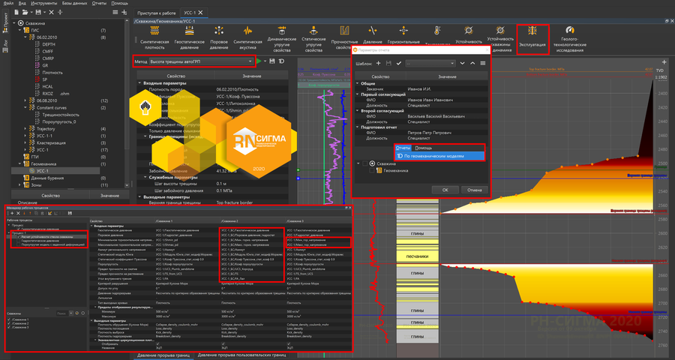Click the Поровое давление toolbar icon
The height and width of the screenshot is (360, 675).
pos(220,34)
